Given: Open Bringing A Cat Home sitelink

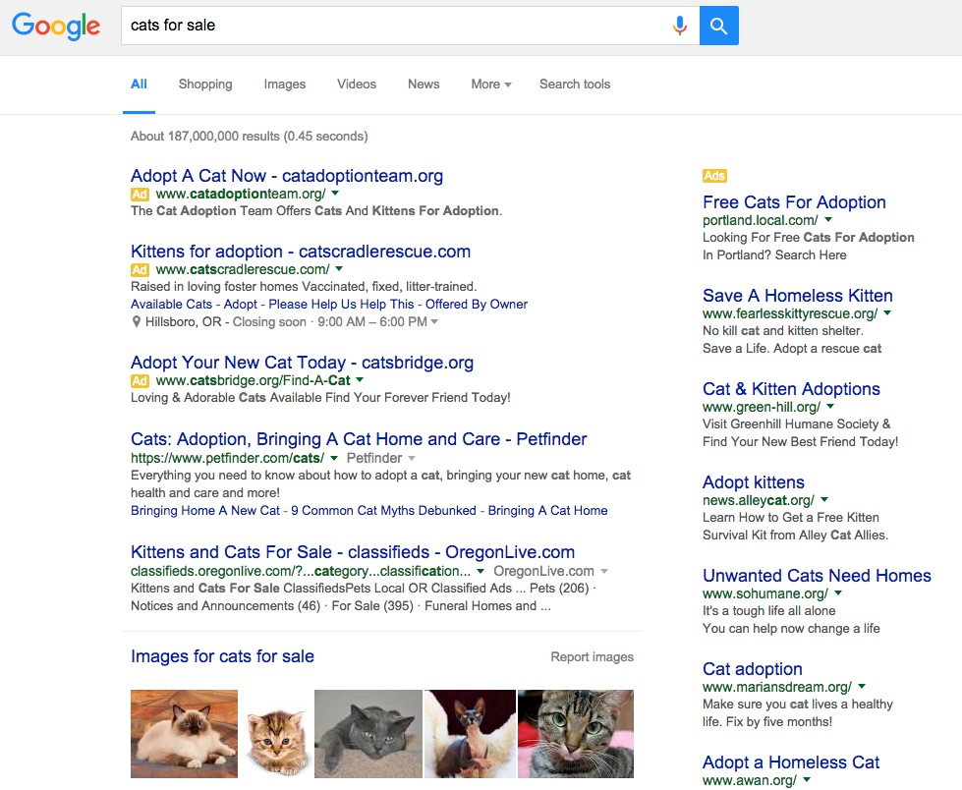Looking at the screenshot, I should coord(548,511).
